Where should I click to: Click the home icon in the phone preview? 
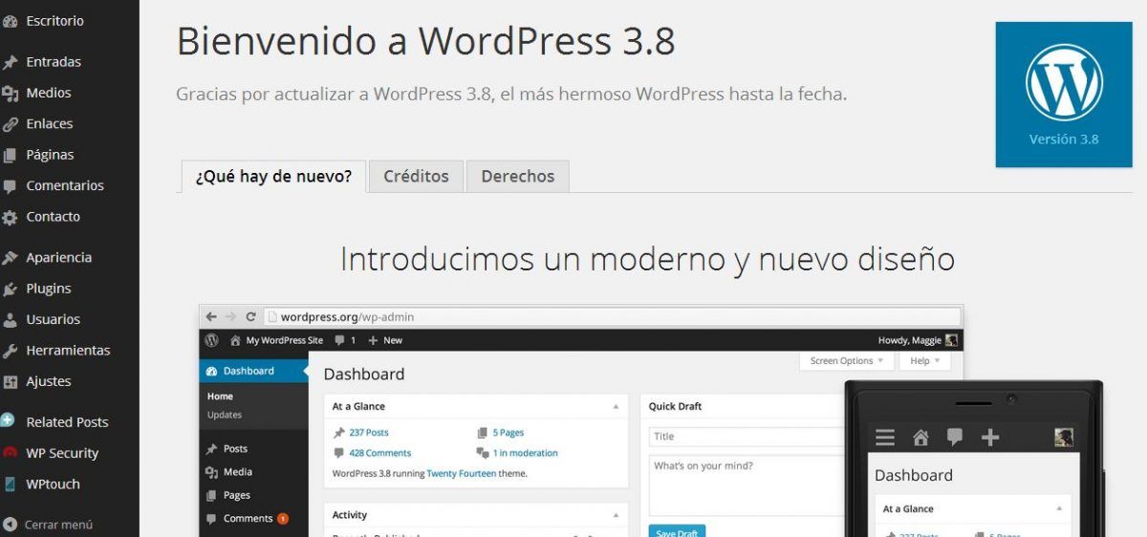[x=920, y=438]
